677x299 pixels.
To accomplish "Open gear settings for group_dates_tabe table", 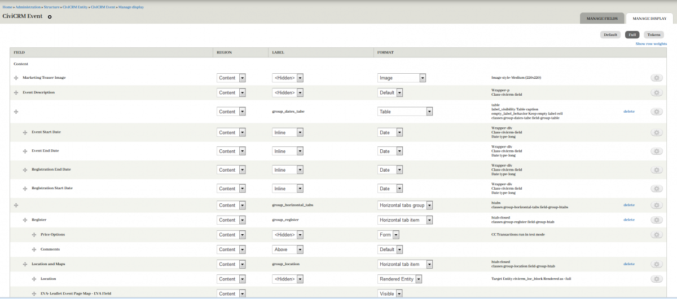I will (x=656, y=111).
